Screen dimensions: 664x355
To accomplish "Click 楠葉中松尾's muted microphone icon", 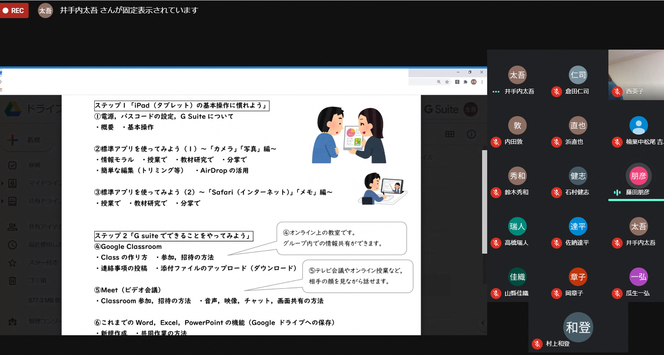I will click(617, 142).
